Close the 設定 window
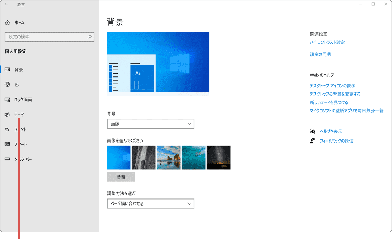 (386, 4)
